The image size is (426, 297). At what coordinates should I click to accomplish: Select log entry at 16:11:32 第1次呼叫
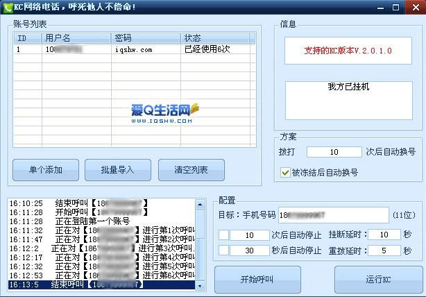point(101,230)
